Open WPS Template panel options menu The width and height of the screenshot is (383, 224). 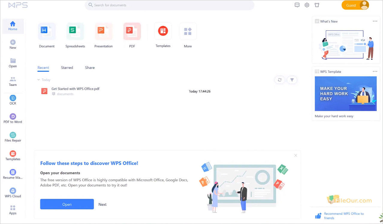tap(375, 71)
